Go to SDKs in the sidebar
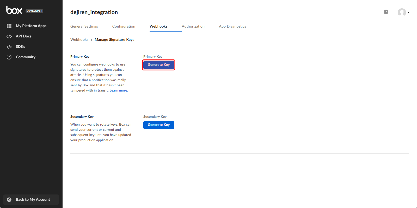The width and height of the screenshot is (417, 208). point(20,47)
